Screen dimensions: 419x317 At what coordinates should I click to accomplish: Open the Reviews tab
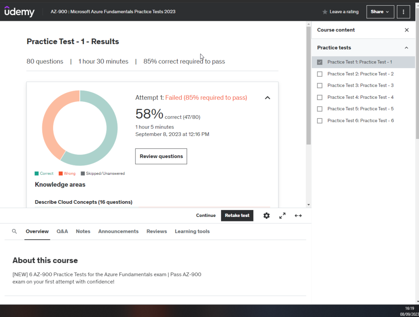(x=157, y=231)
